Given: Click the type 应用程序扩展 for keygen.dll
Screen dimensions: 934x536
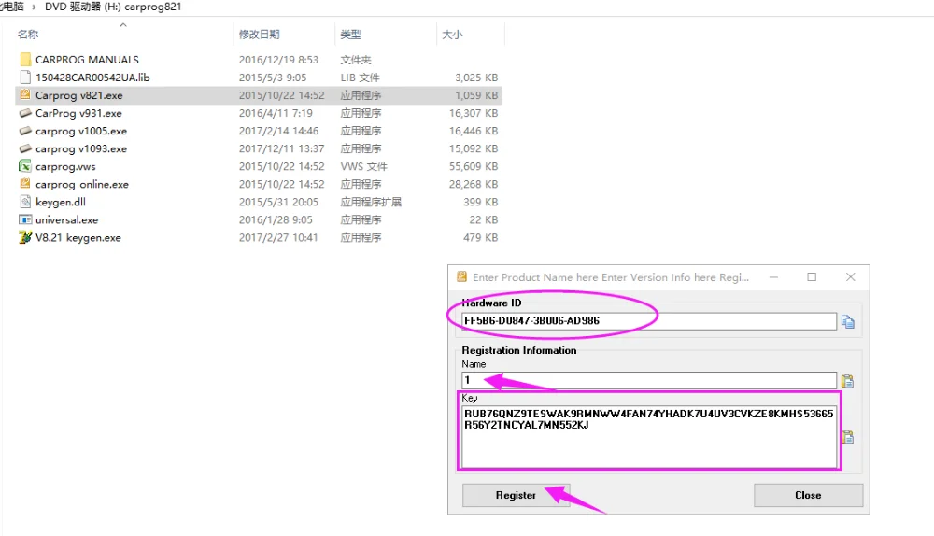Looking at the screenshot, I should coord(371,202).
